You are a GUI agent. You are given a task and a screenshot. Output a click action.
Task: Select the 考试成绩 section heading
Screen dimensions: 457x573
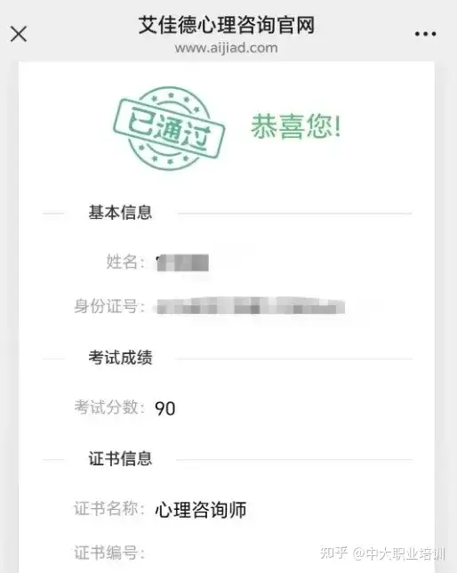click(121, 358)
